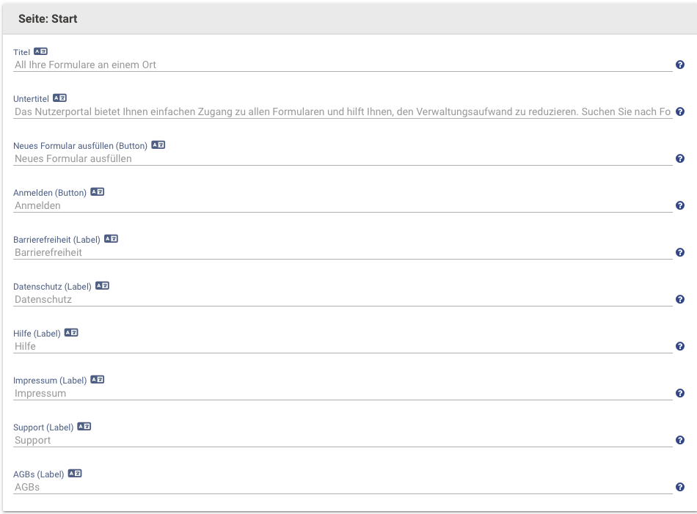Show help for the Untertitel field
This screenshot has width=697, height=514.
680,111
